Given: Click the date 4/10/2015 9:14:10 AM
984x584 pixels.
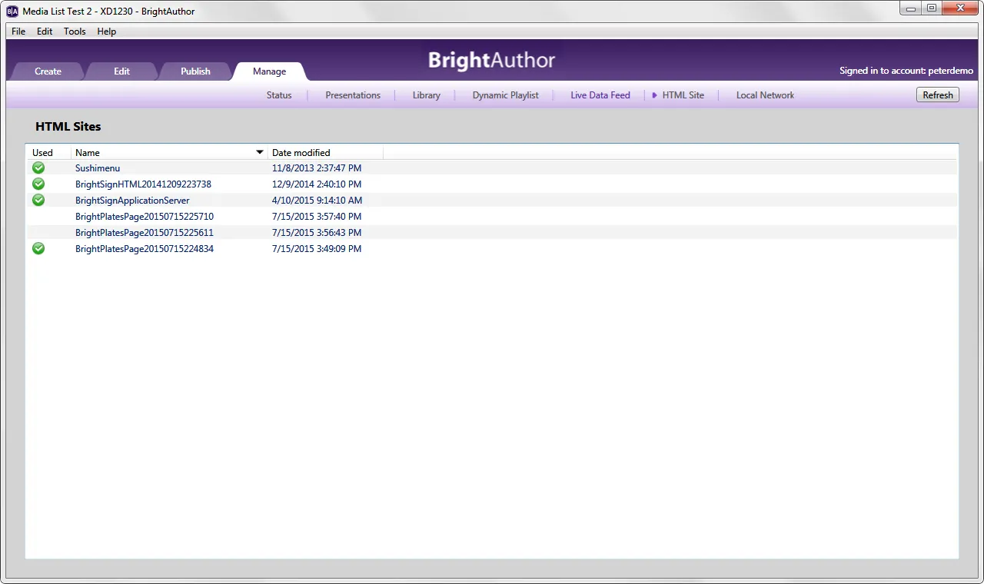Looking at the screenshot, I should [x=317, y=201].
